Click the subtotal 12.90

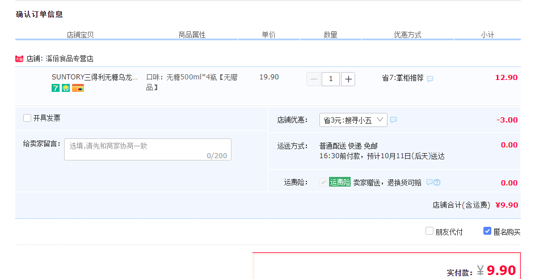506,78
